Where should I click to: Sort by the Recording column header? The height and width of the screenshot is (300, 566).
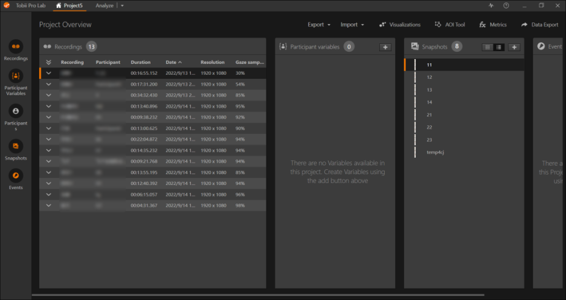click(x=72, y=62)
